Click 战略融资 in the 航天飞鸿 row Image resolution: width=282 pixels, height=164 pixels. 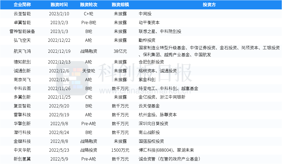89,51
